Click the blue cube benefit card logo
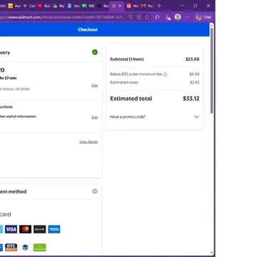The width and height of the screenshot is (257, 257). coord(25,248)
